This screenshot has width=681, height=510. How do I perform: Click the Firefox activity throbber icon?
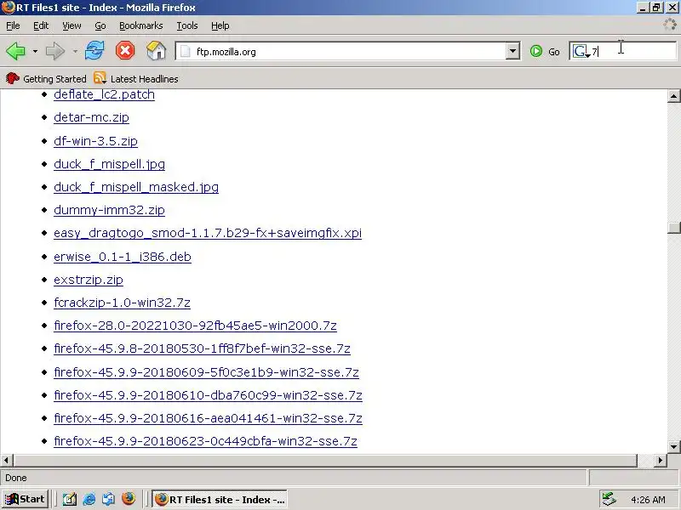click(x=669, y=25)
